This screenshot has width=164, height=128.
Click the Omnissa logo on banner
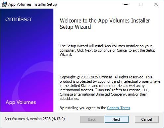point(19,19)
